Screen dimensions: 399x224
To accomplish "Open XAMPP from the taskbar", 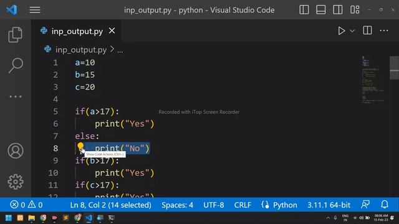I will click(x=20, y=218).
